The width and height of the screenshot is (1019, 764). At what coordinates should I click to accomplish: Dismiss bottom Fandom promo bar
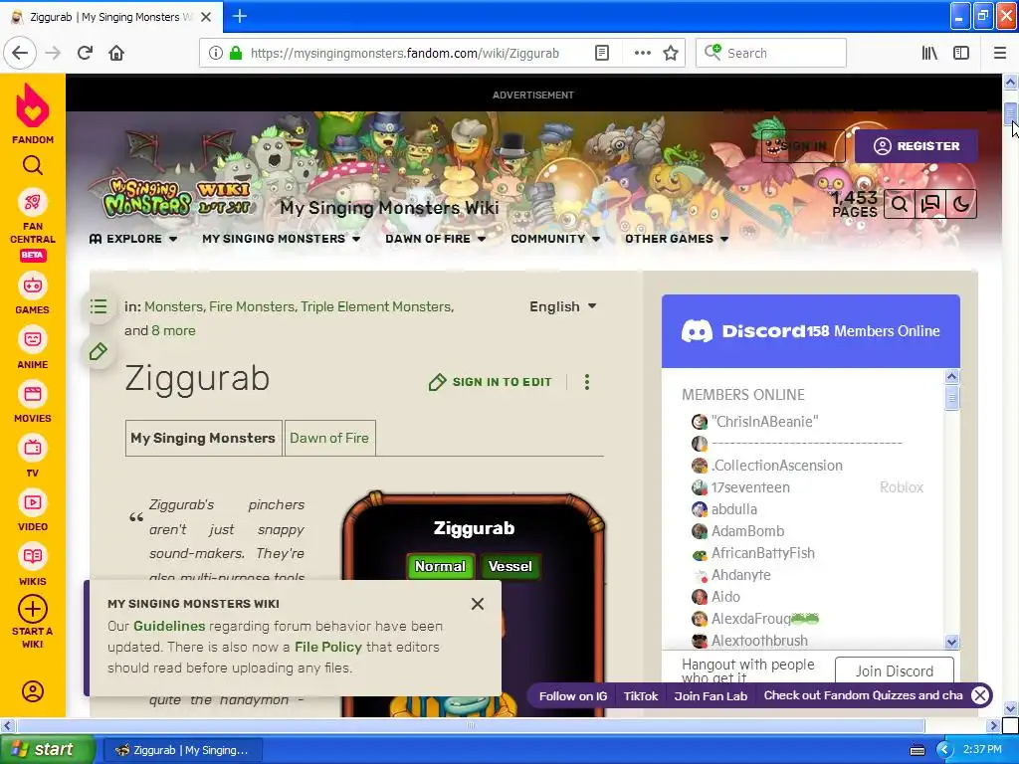pyautogui.click(x=980, y=695)
